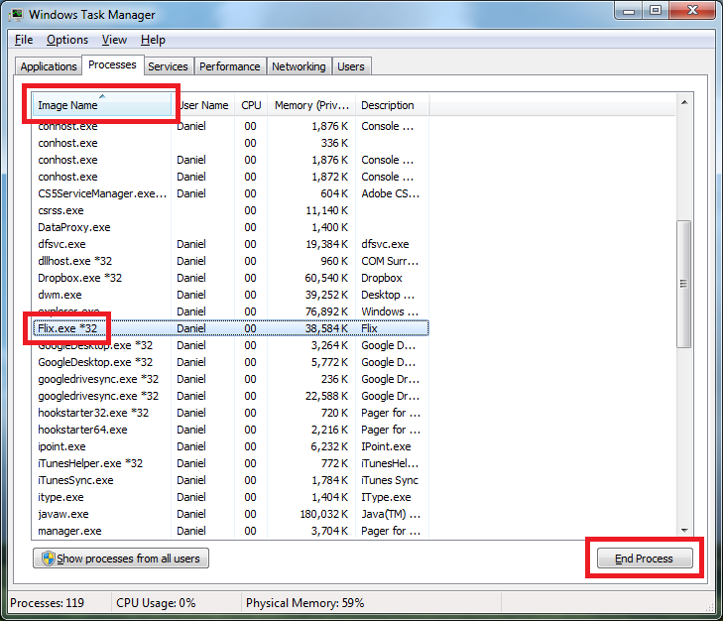Open the Options menu
Image resolution: width=723 pixels, height=621 pixels.
tap(67, 40)
